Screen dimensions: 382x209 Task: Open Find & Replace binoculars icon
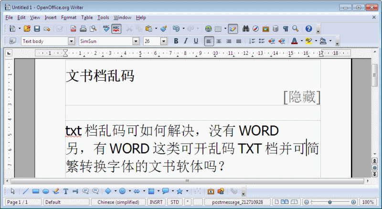tap(246, 29)
